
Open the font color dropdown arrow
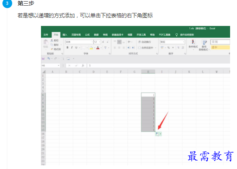(101, 48)
